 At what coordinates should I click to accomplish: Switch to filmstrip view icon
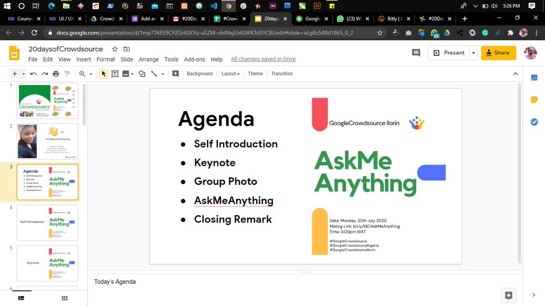(x=21, y=298)
